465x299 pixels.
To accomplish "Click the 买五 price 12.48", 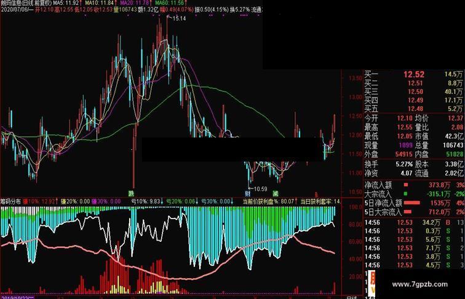I will 415,109.
